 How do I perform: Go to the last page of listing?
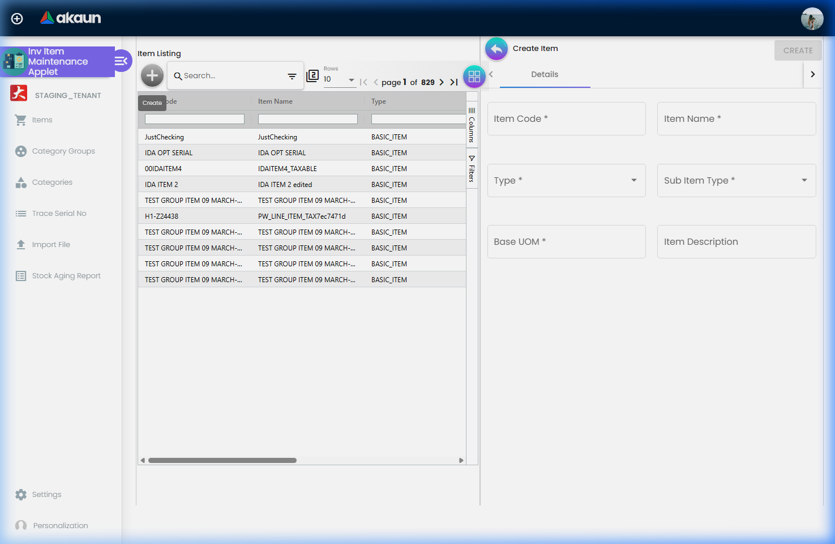453,82
